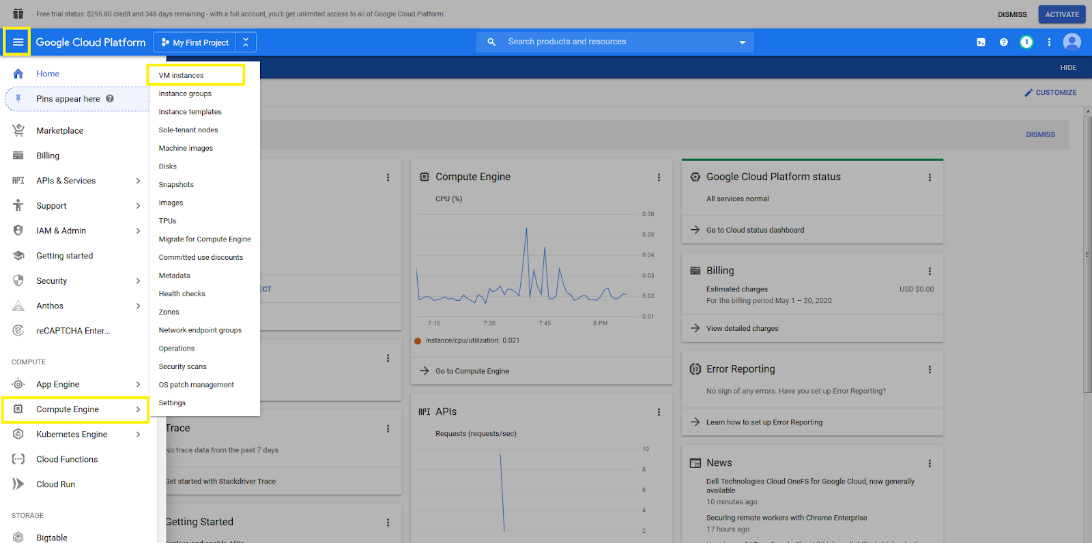Click the Billing card icon in sidebar

pyautogui.click(x=18, y=156)
